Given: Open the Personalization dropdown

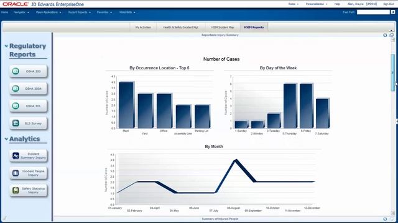Looking at the screenshot, I should coord(317,4).
